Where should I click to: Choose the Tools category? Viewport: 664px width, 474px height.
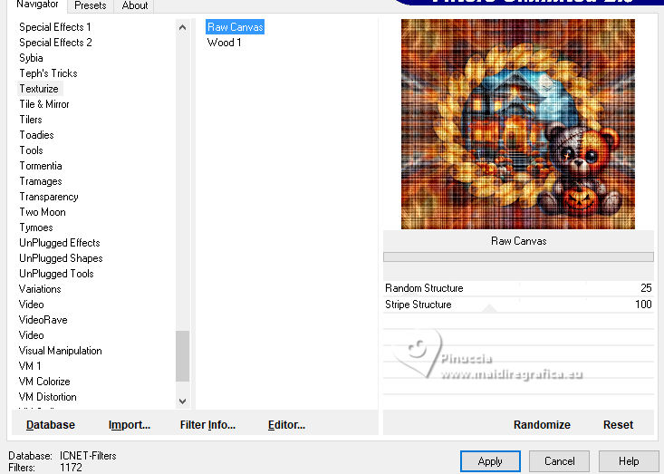pyautogui.click(x=31, y=150)
